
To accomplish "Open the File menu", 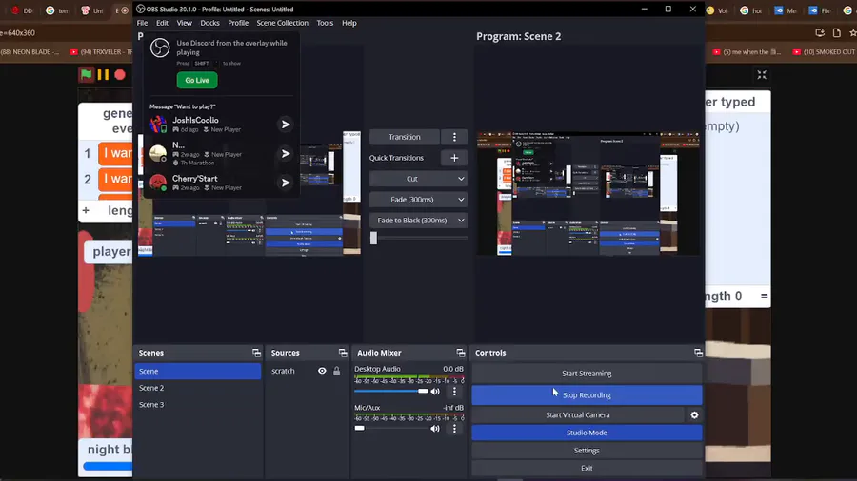I will pos(142,23).
